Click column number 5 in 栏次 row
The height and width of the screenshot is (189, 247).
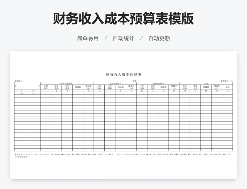pos(89,91)
